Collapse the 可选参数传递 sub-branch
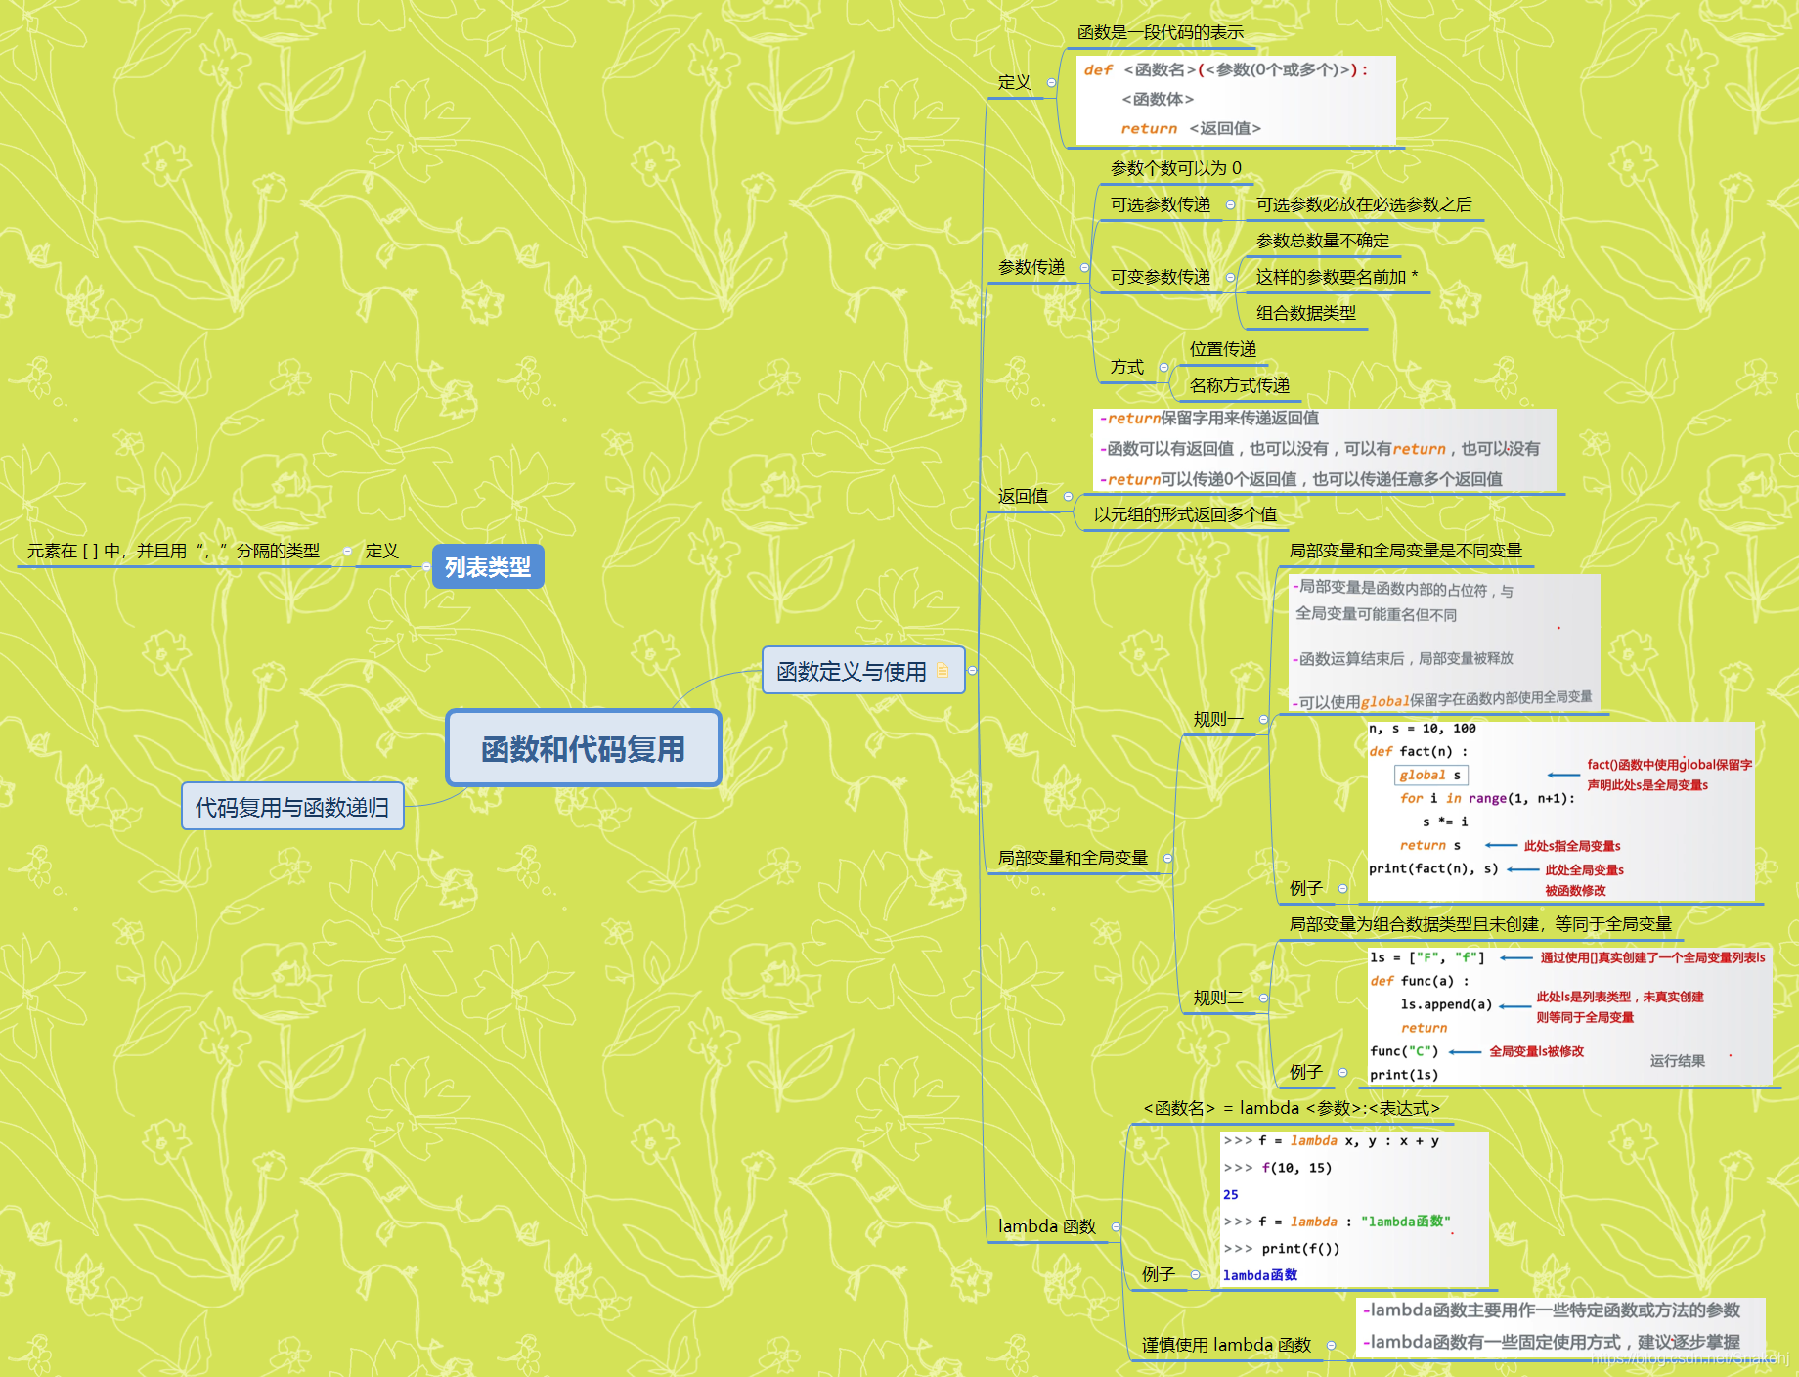Screen dimensions: 1799x1377 pos(1230,205)
